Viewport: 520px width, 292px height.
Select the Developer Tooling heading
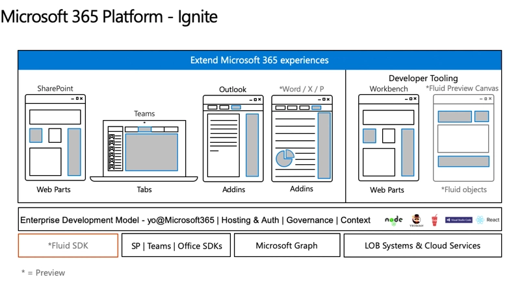423,78
